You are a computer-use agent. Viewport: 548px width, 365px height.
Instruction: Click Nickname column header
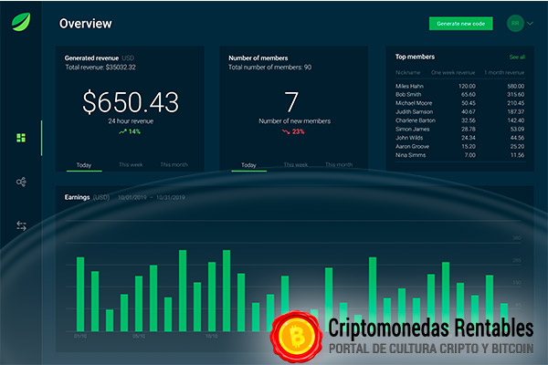(x=407, y=73)
